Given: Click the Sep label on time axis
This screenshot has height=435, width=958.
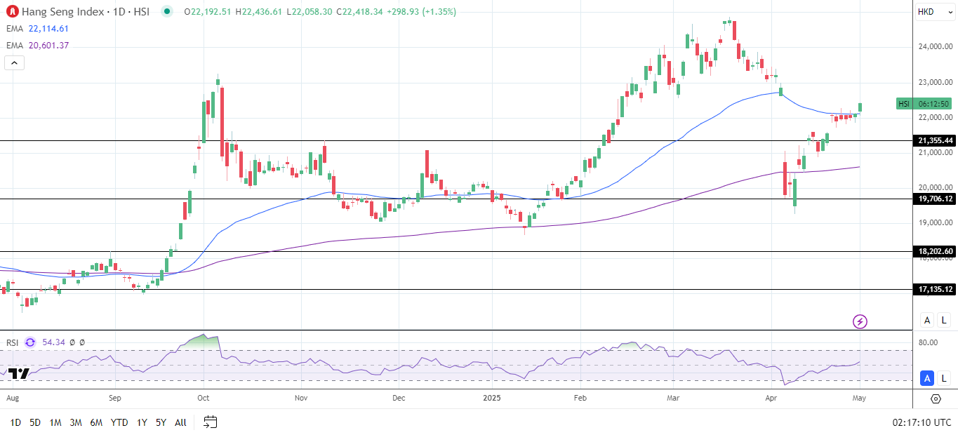Looking at the screenshot, I should coord(116,398).
